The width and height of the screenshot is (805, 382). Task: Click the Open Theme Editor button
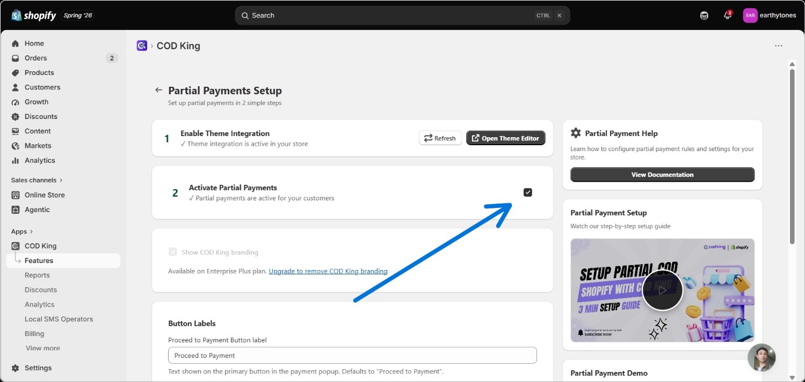pos(506,138)
